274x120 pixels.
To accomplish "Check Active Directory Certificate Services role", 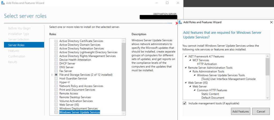I will 56,41.
